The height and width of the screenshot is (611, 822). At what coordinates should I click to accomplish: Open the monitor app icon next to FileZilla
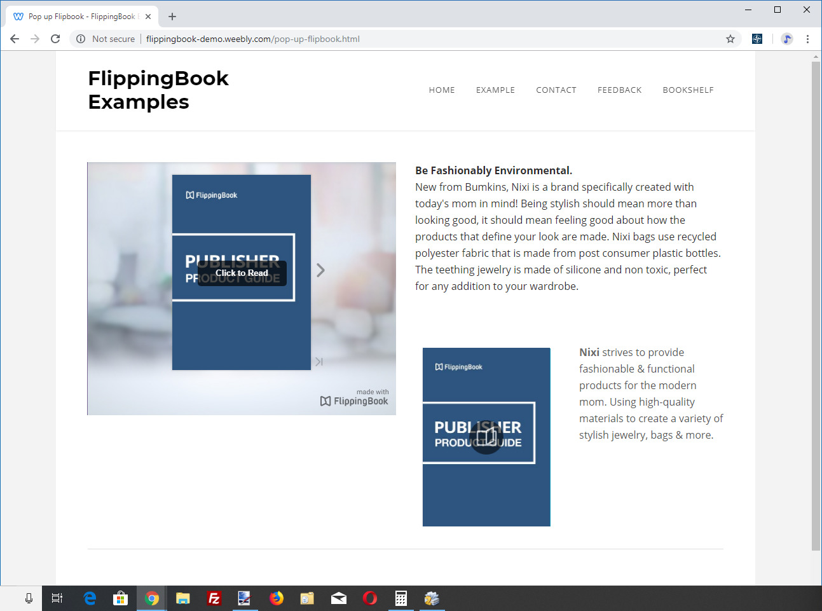tap(245, 598)
